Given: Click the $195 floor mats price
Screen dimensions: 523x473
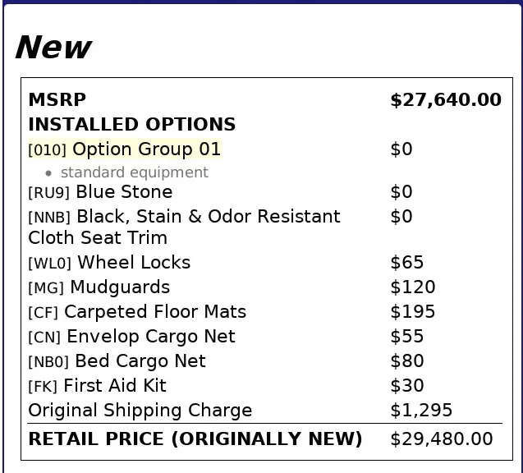Looking at the screenshot, I should (x=412, y=312).
